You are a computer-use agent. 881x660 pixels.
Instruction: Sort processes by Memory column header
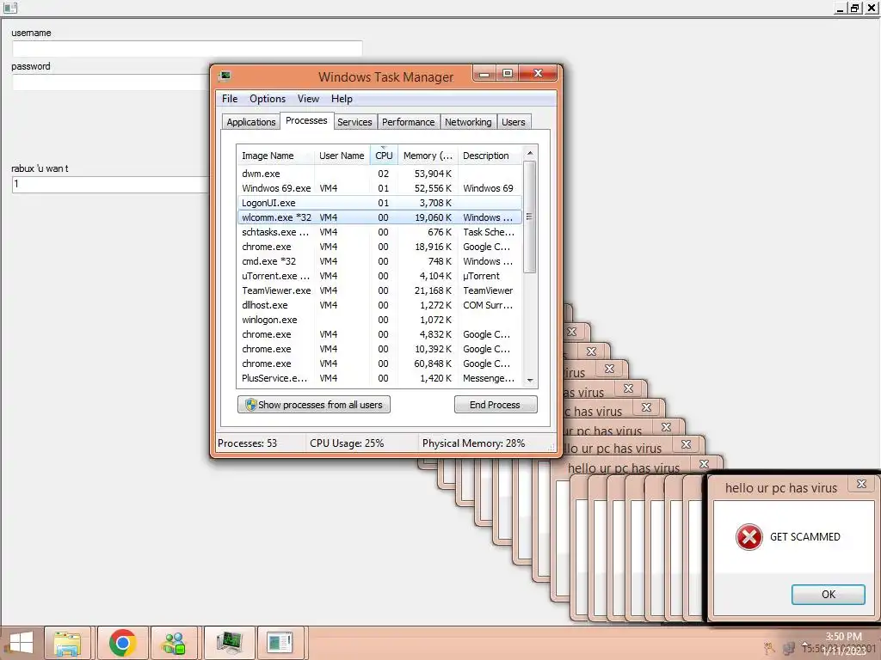(x=428, y=156)
